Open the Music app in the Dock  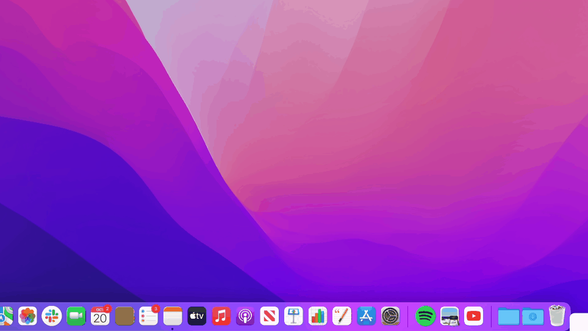(221, 316)
